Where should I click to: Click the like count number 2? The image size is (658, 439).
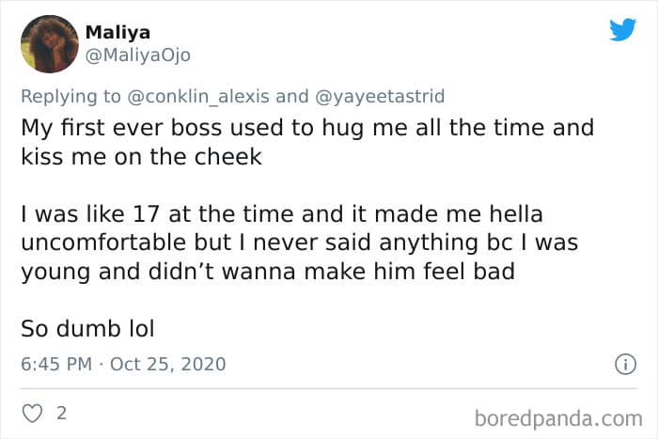point(61,413)
